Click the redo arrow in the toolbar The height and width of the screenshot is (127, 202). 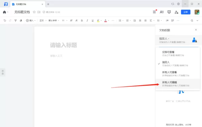tap(10, 20)
